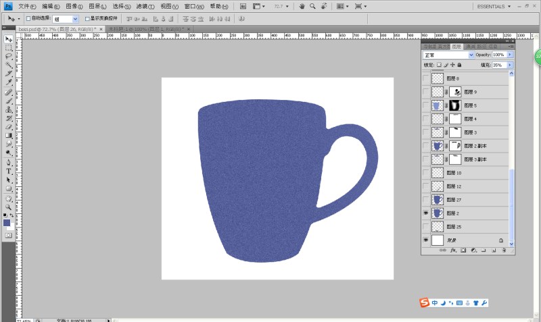Select the Move tool in the toolbox

point(9,39)
